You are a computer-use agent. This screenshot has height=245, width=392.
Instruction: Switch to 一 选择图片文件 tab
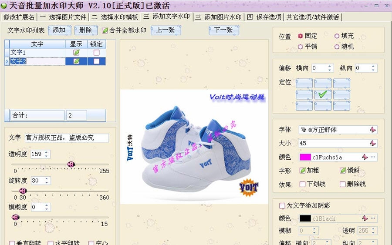click(63, 17)
